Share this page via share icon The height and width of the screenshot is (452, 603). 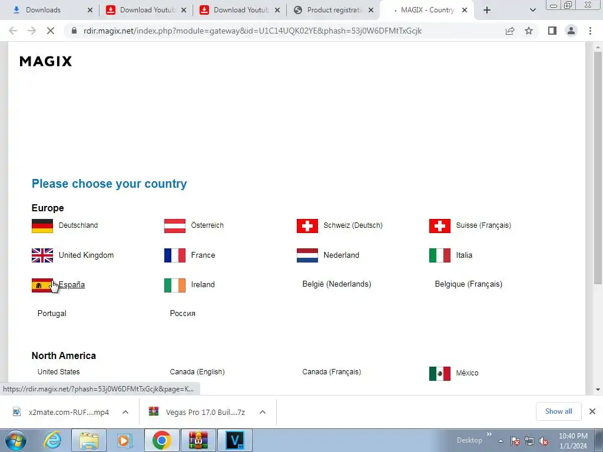tap(510, 31)
